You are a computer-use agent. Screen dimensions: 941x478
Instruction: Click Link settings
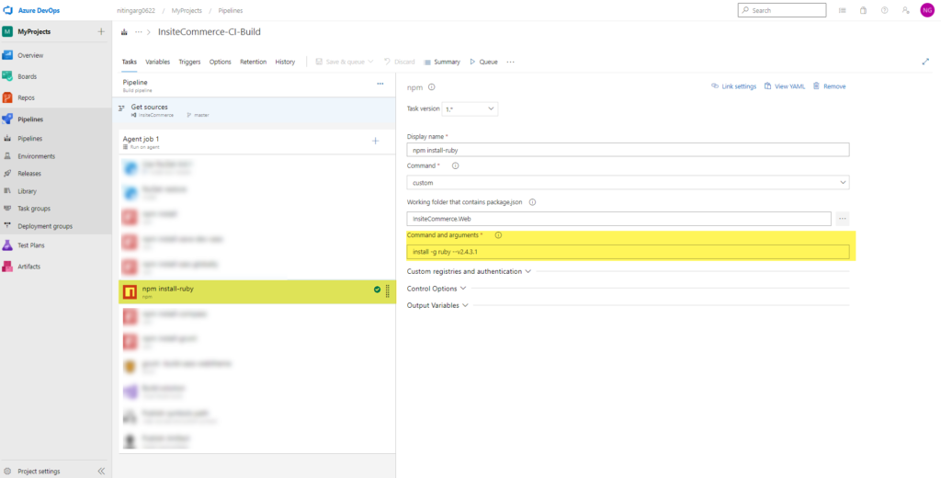(733, 86)
